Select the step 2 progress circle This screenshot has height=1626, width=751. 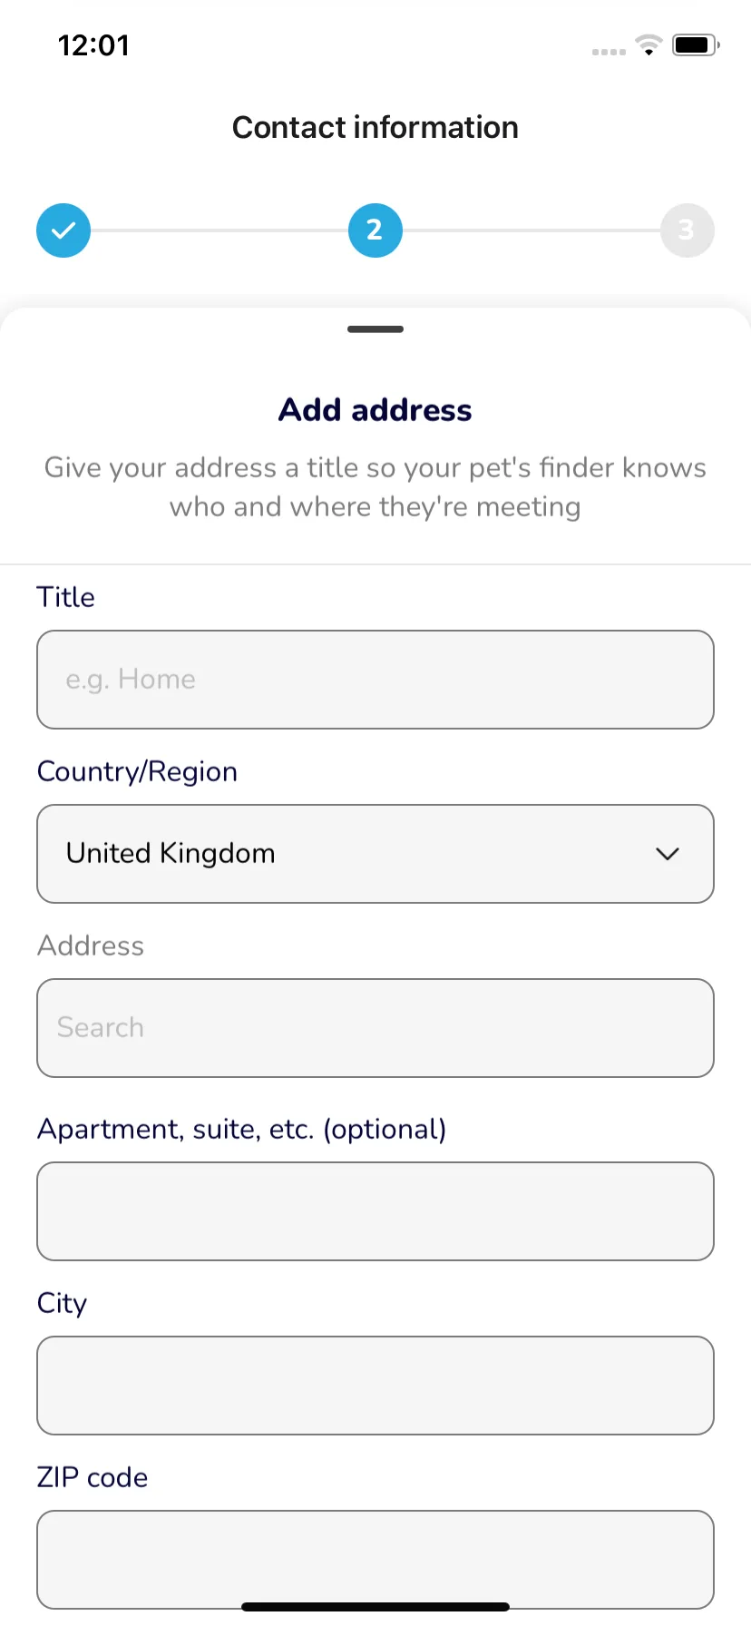(375, 230)
